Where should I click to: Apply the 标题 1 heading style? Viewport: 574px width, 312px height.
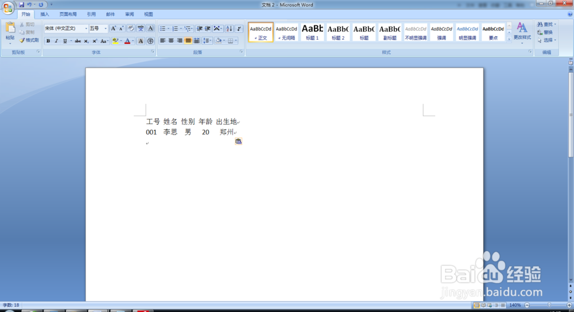[312, 32]
